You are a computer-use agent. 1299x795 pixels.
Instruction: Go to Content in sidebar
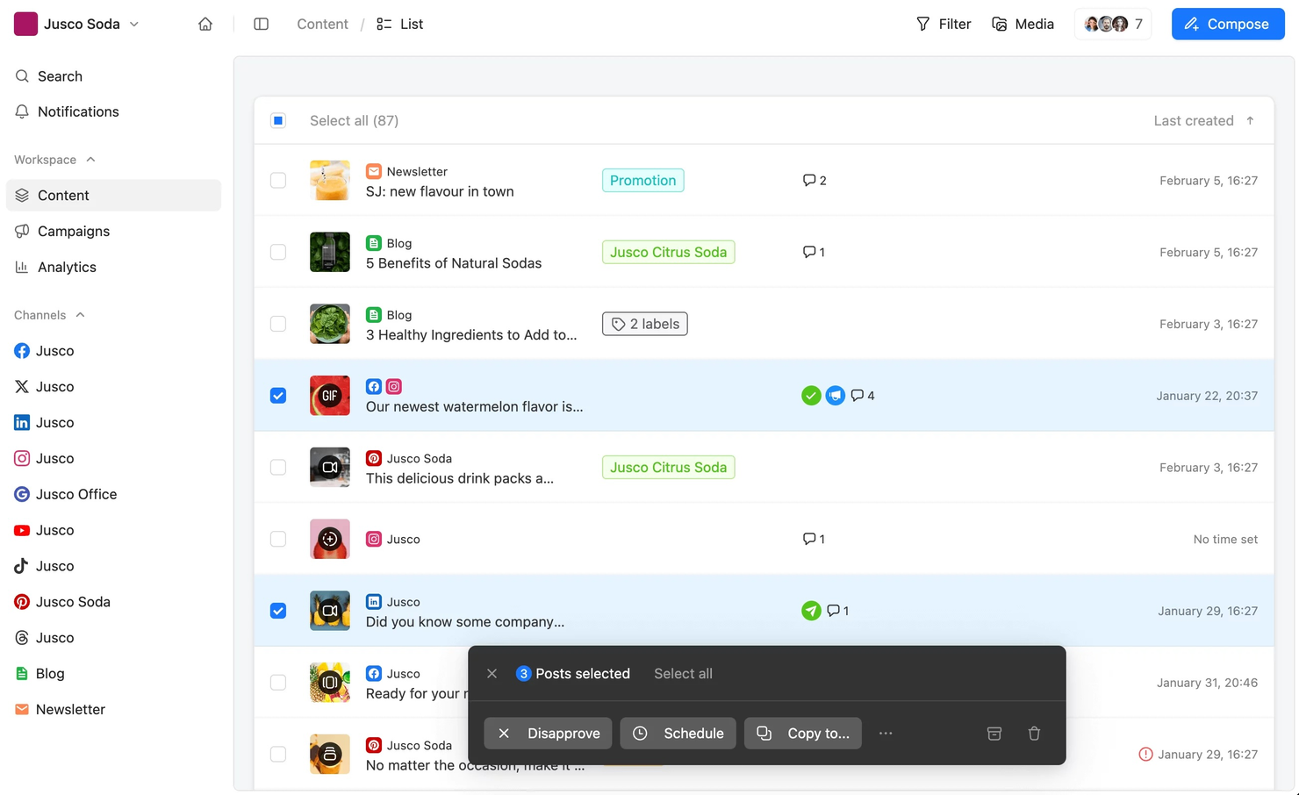113,196
